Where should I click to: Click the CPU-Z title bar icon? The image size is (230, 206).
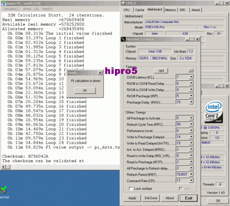(x=123, y=3)
